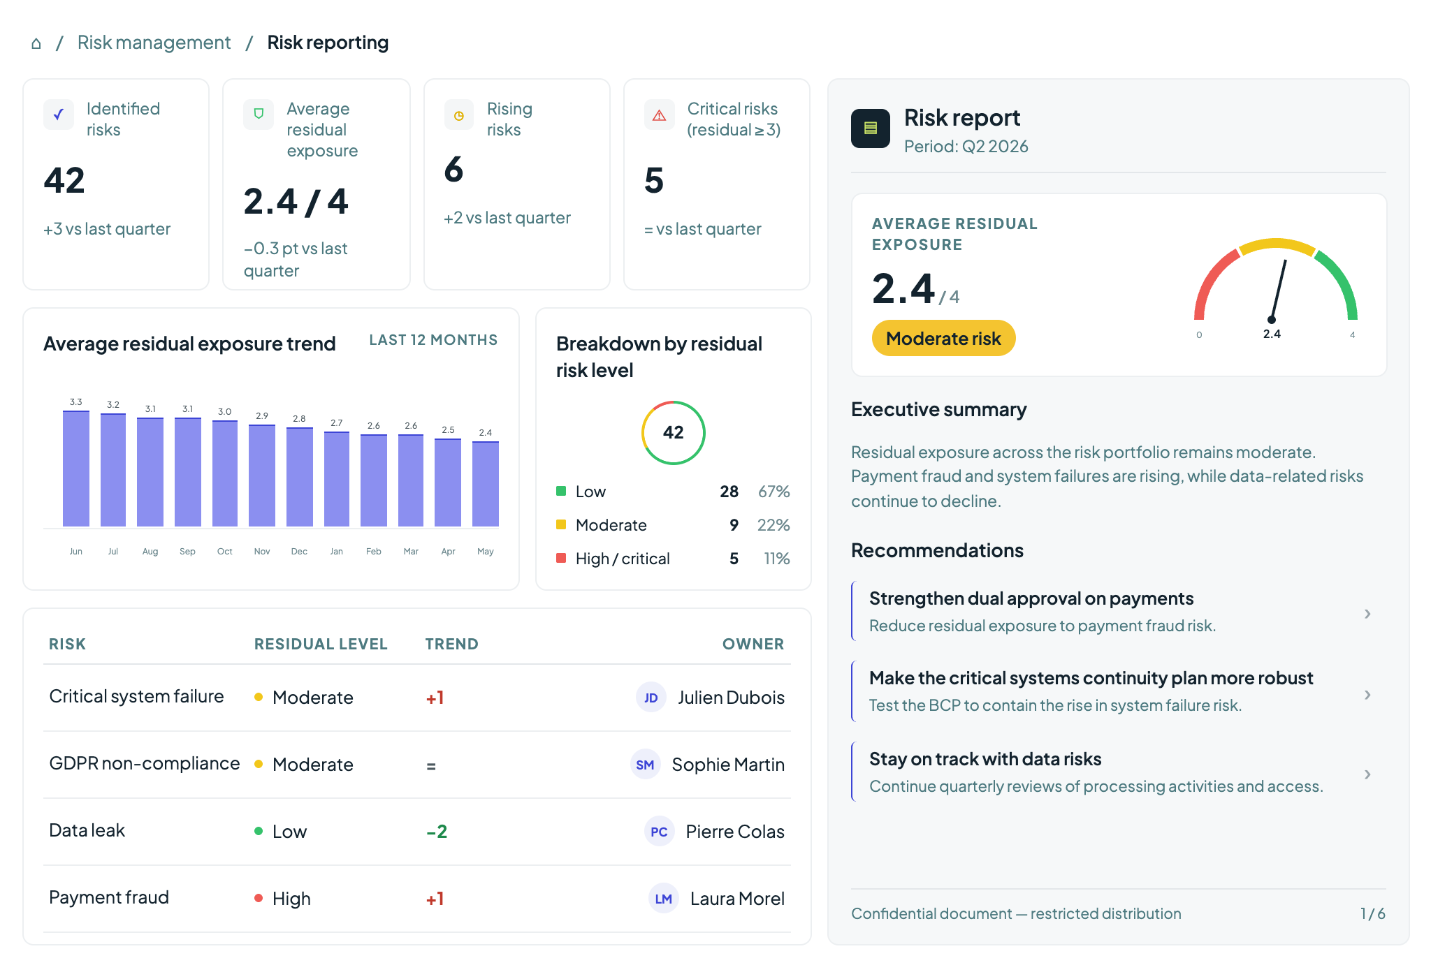Click PC avatar for Pierre Colas
Image resolution: width=1431 pixels, height=972 pixels.
[659, 832]
